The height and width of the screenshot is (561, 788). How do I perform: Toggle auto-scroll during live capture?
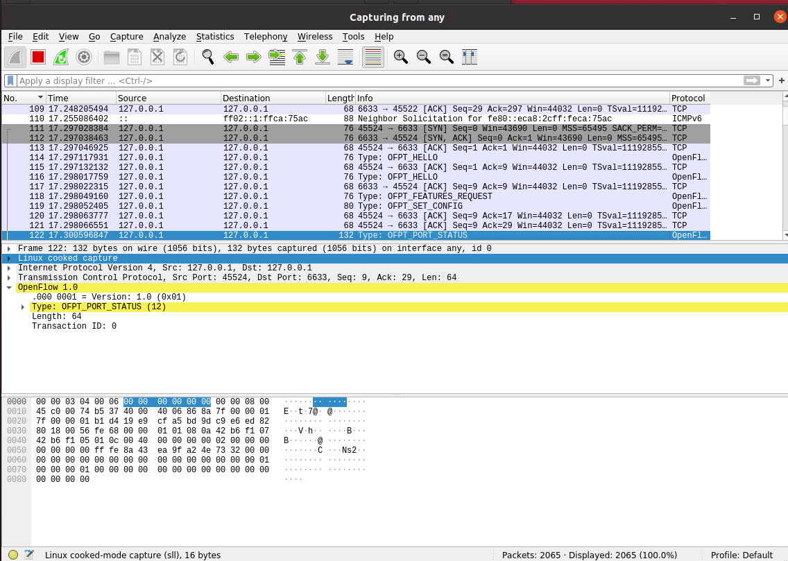click(x=345, y=57)
